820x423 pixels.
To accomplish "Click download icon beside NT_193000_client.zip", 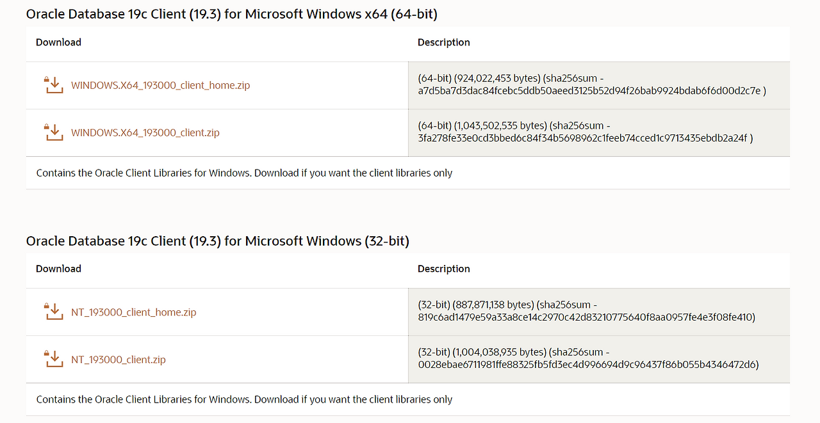I will [54, 360].
